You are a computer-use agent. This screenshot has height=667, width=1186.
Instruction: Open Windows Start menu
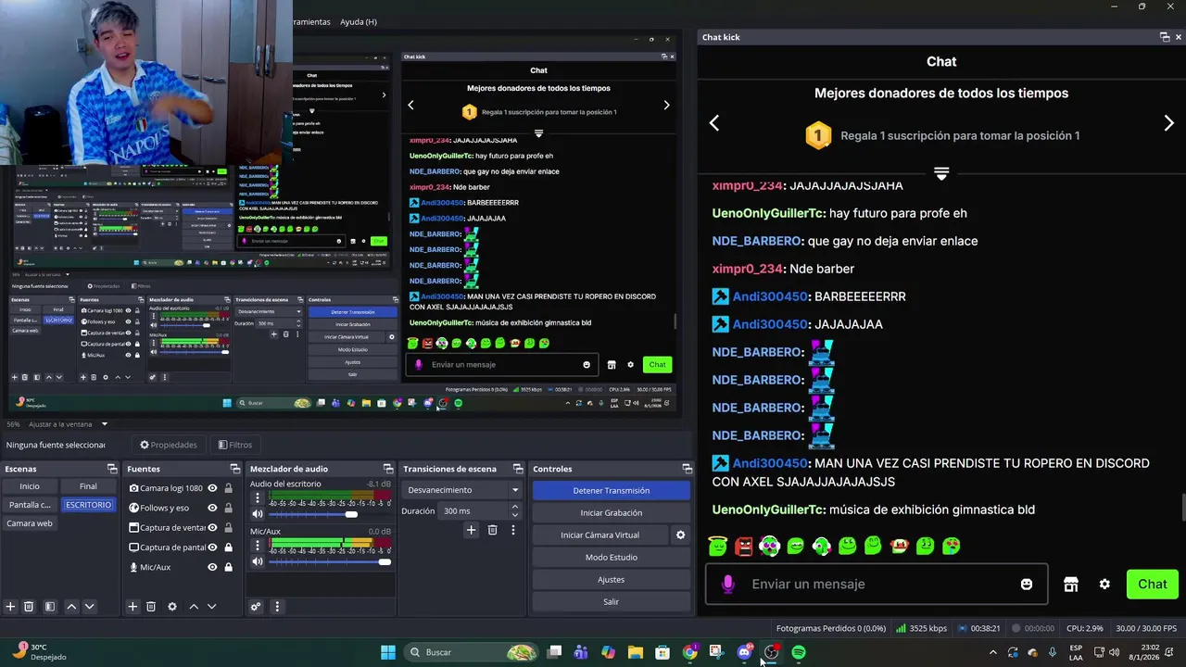coord(388,652)
